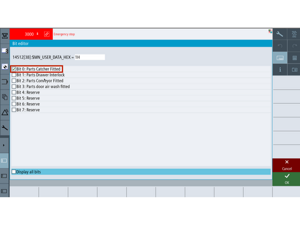
Task: Enable Bit 3: Parts door air wash fitted
Action: point(14,87)
